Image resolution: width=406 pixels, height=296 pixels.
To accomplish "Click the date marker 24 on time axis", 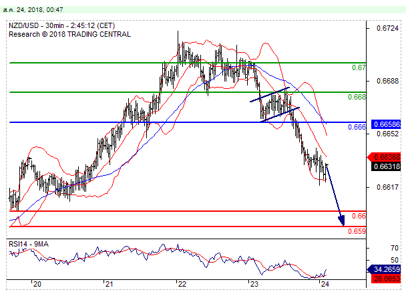I will pos(325,284).
